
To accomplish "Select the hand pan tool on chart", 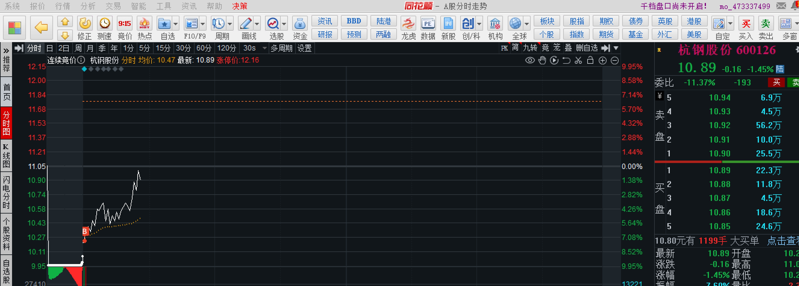I will tap(542, 60).
